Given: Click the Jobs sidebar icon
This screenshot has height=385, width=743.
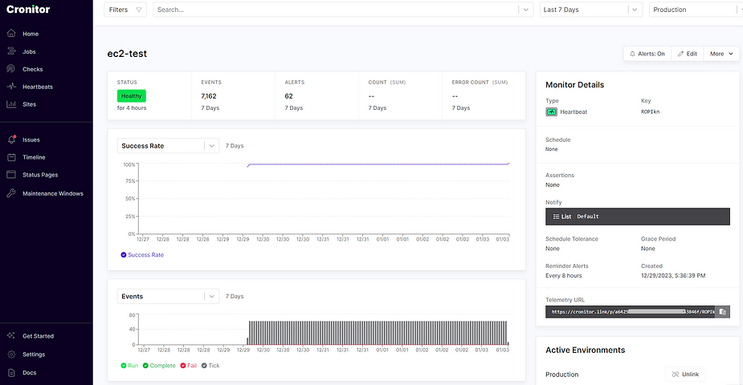Looking at the screenshot, I should pos(11,51).
